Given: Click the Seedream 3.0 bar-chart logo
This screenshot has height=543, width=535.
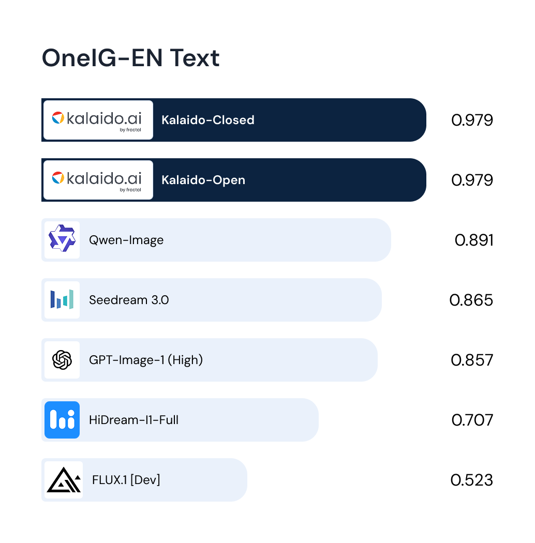Looking at the screenshot, I should (62, 300).
